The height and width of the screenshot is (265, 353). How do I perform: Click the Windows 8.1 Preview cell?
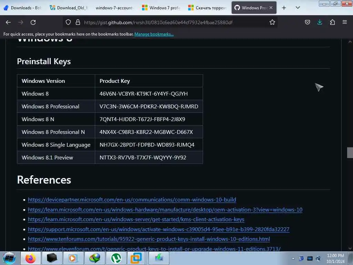(56, 157)
